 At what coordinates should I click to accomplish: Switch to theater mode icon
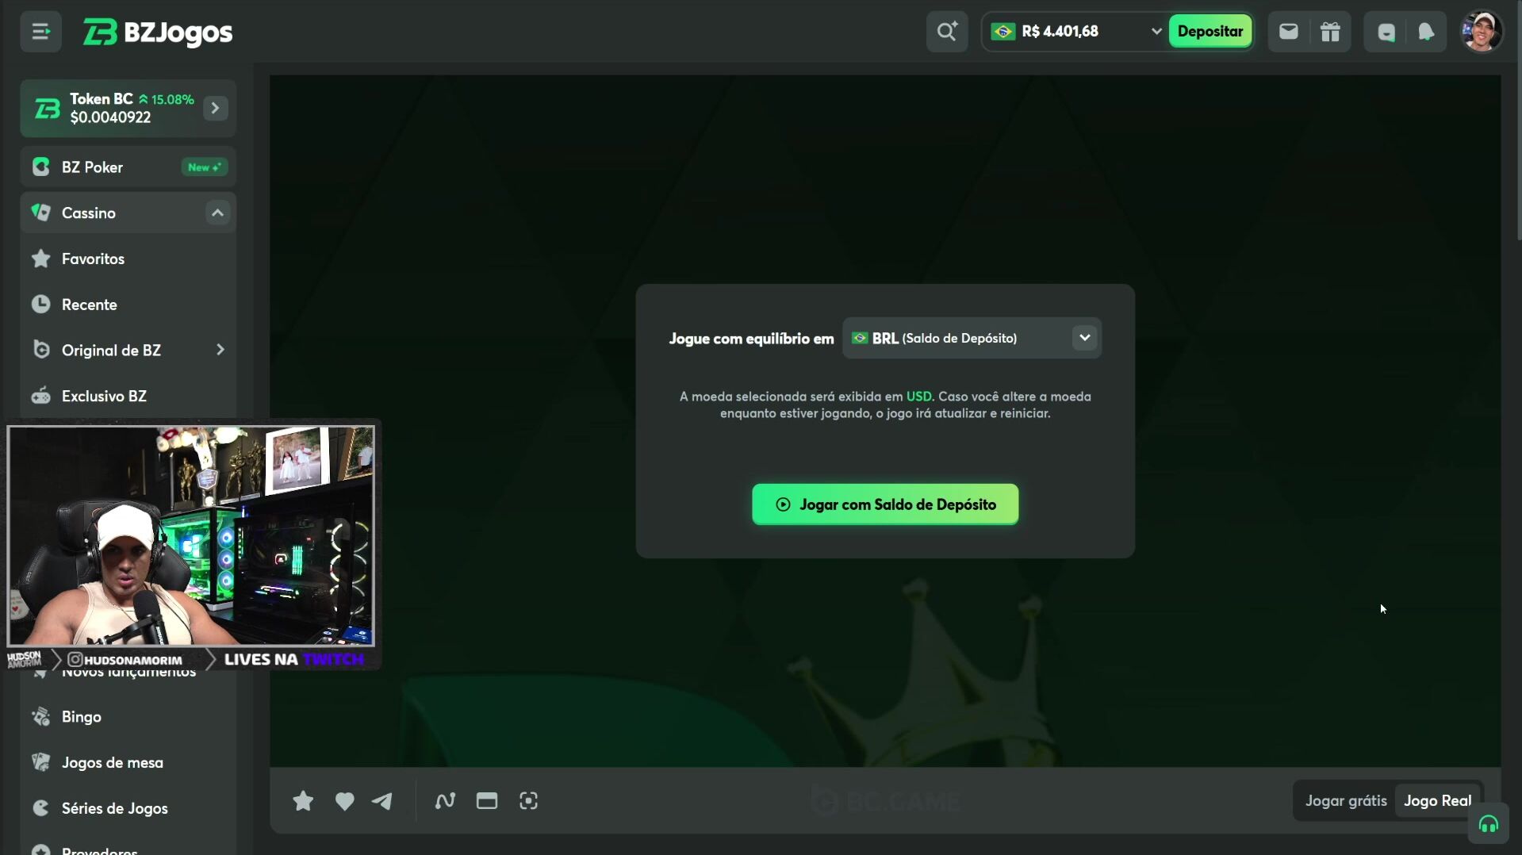pyautogui.click(x=487, y=801)
